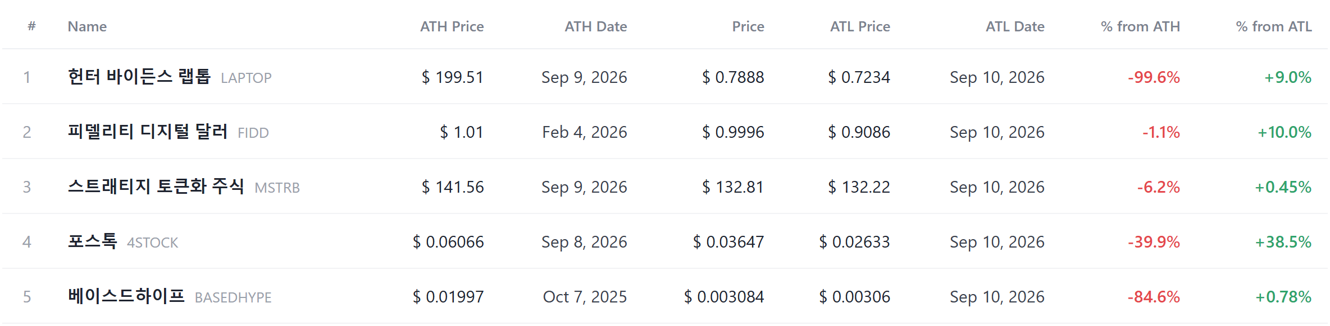Select the $ 199.51 ATH price cell
The height and width of the screenshot is (326, 1330).
pos(453,77)
